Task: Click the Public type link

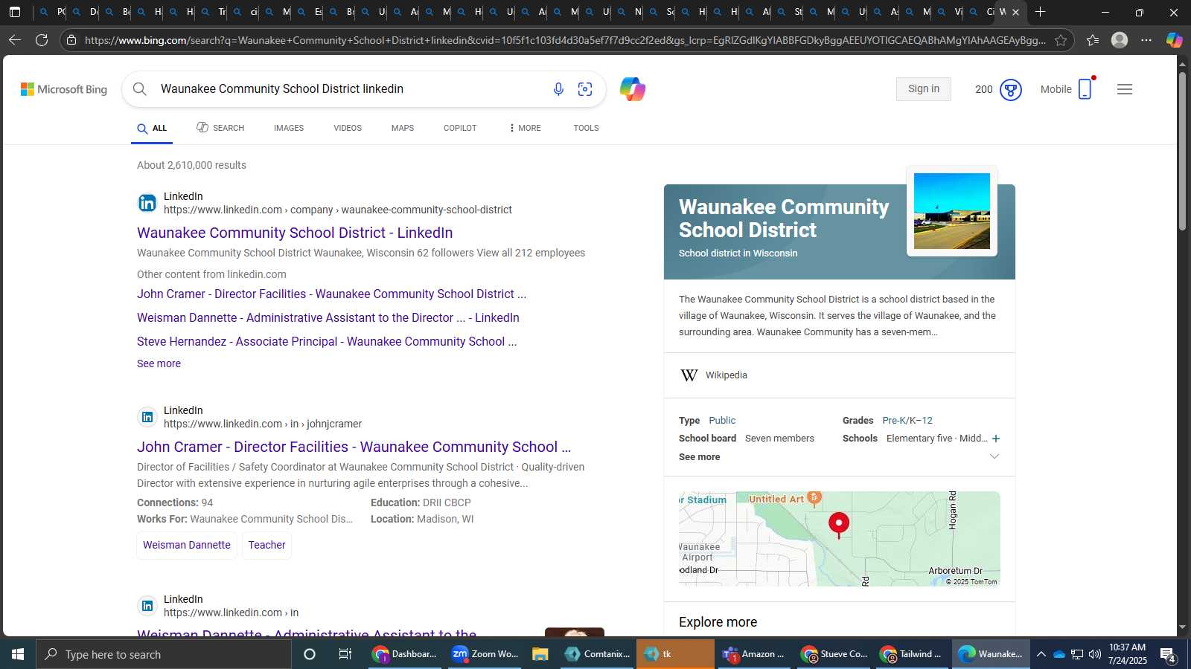Action: (x=722, y=421)
